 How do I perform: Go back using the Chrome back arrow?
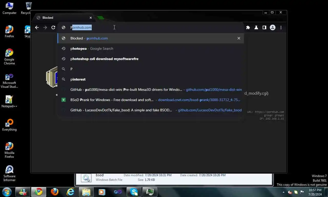click(37, 27)
